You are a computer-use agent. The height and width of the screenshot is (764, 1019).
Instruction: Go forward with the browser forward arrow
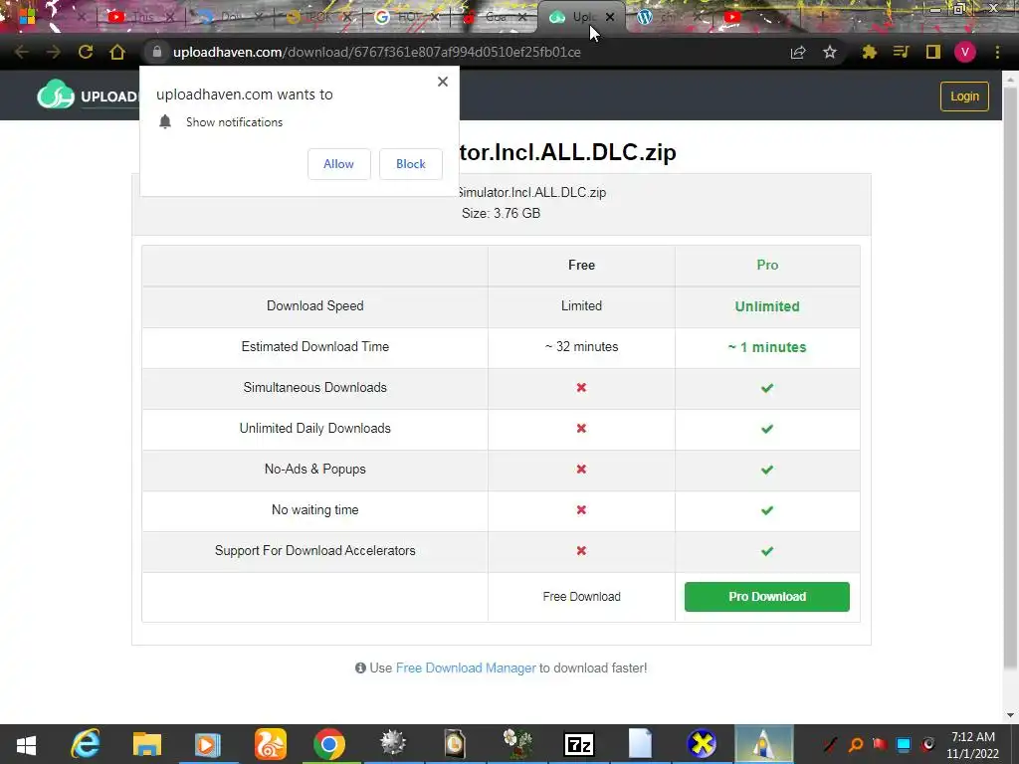(54, 52)
